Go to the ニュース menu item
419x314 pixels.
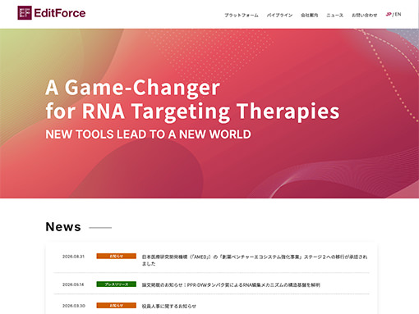335,16
